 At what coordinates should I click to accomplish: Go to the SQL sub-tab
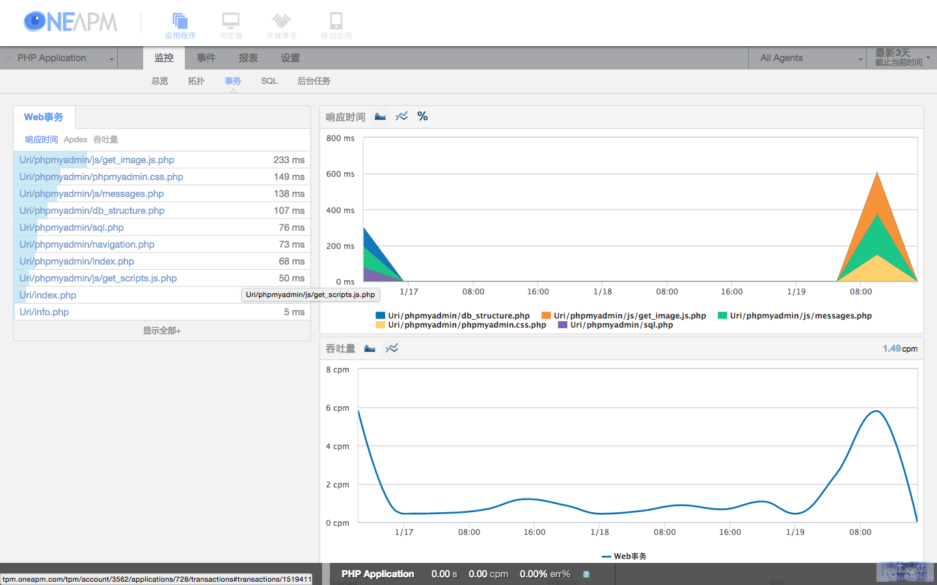(269, 81)
